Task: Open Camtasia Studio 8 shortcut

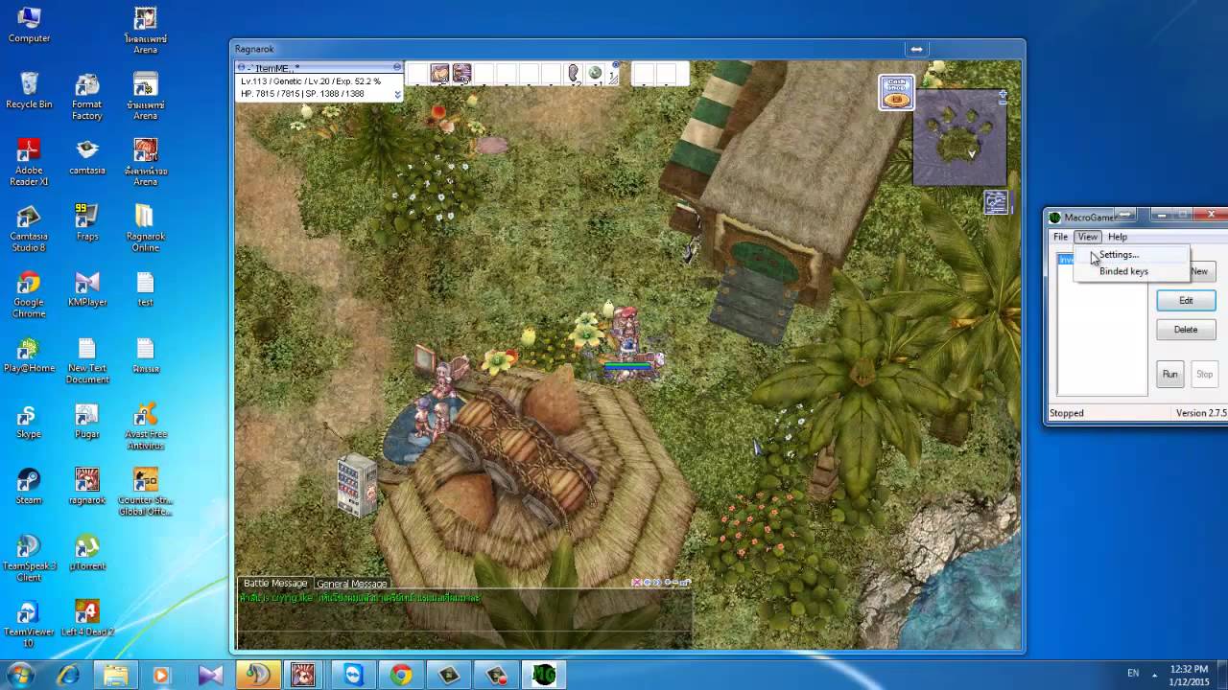Action: tap(29, 229)
